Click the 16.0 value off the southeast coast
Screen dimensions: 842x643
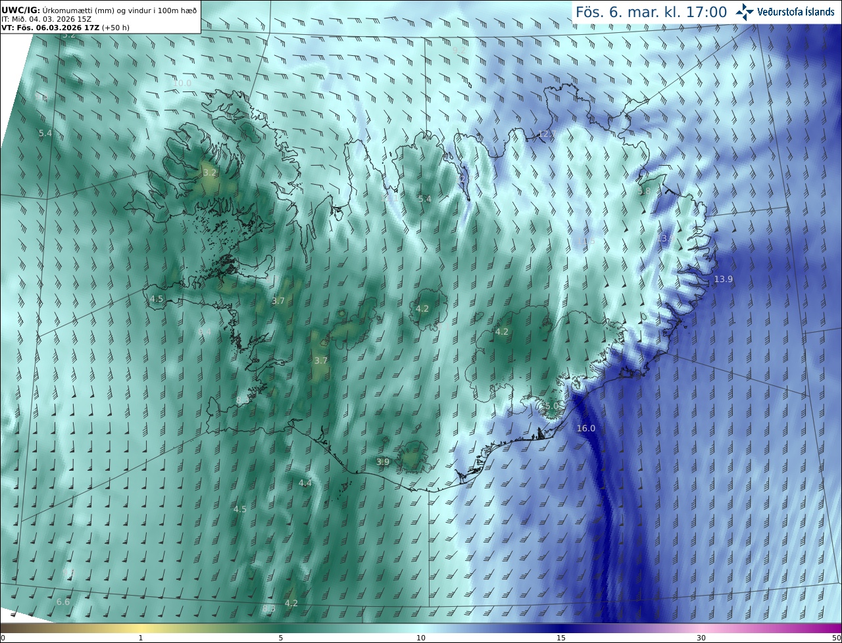(585, 429)
